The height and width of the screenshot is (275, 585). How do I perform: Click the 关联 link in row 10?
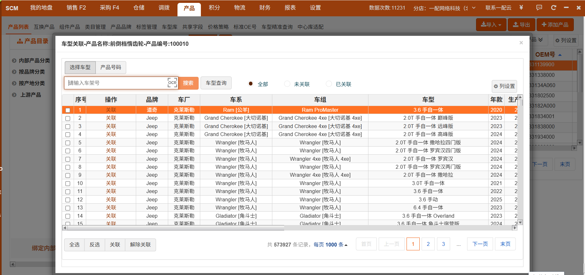coord(111,183)
